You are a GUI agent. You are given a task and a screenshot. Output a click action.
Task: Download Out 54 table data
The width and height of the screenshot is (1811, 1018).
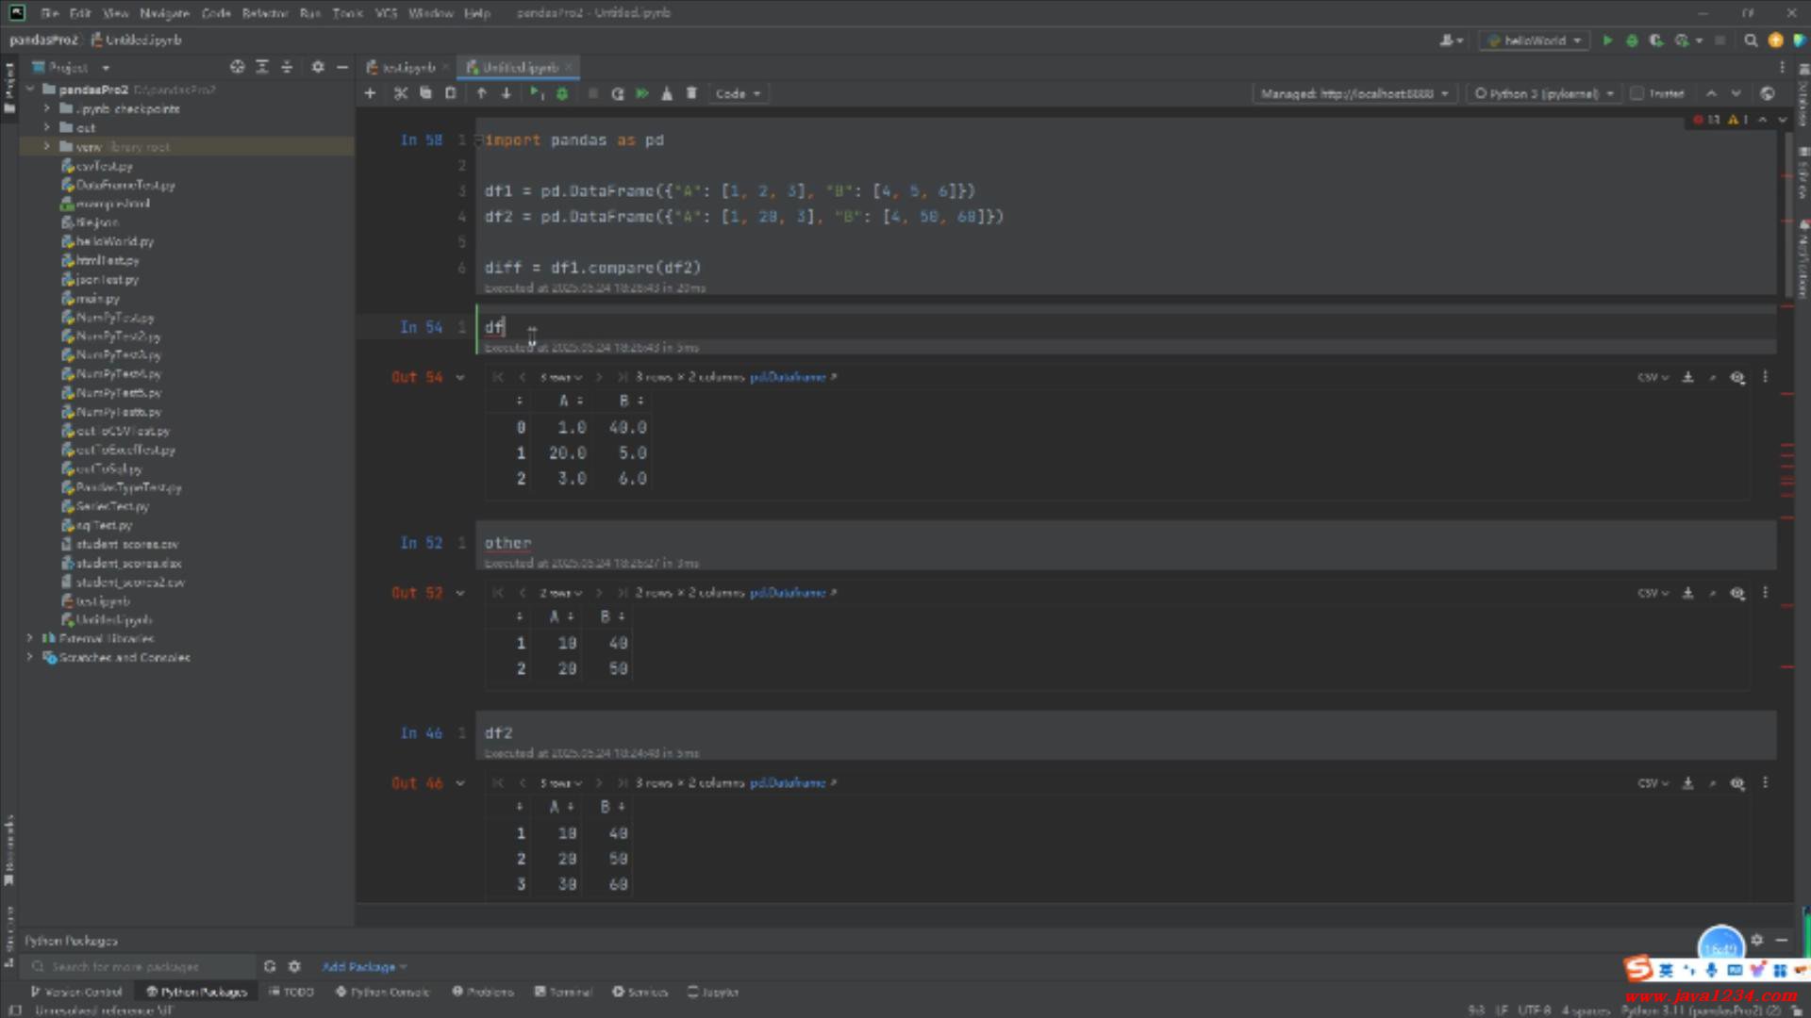pyautogui.click(x=1687, y=377)
